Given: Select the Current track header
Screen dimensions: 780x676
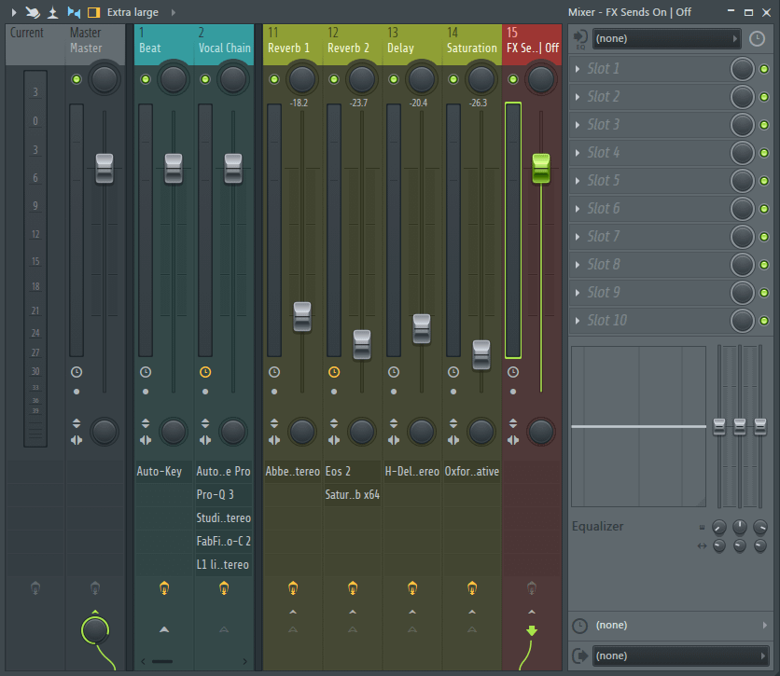Looking at the screenshot, I should point(35,45).
